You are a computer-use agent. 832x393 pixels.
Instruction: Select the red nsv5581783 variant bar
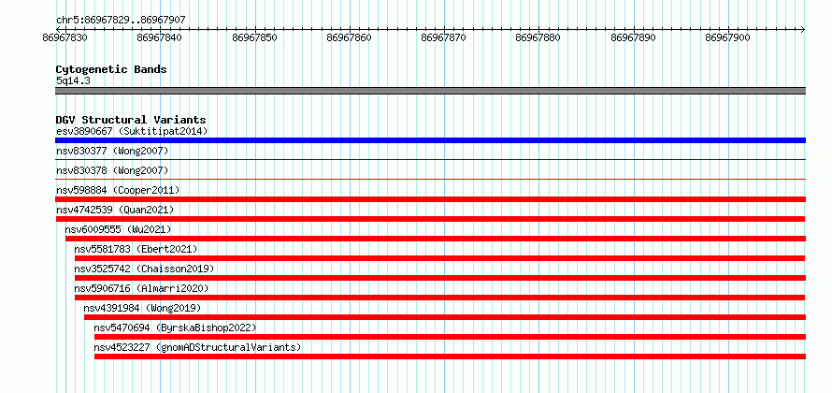(440, 258)
